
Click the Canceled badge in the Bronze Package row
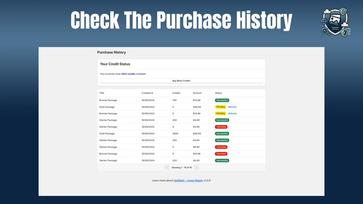(221, 154)
